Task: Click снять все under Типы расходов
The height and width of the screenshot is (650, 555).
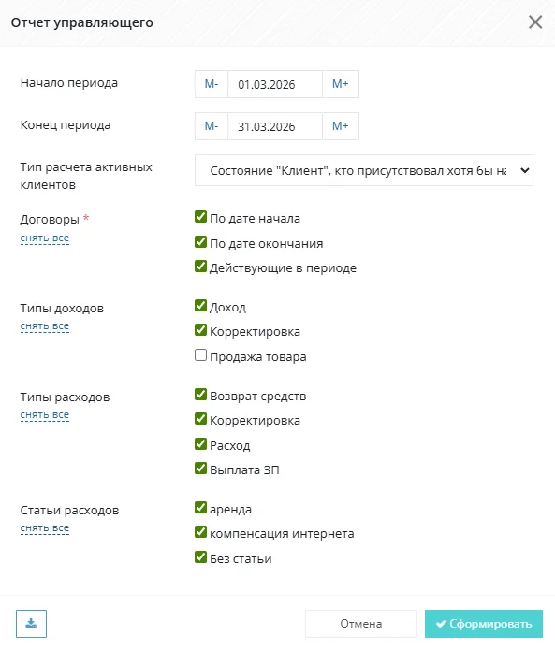Action: pyautogui.click(x=45, y=415)
